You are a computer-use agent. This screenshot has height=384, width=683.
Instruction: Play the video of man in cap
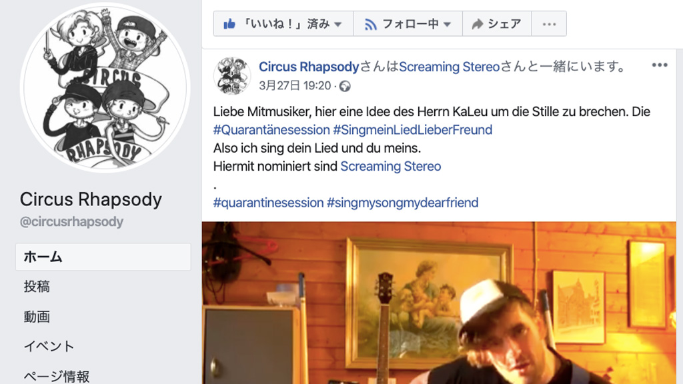tap(439, 303)
